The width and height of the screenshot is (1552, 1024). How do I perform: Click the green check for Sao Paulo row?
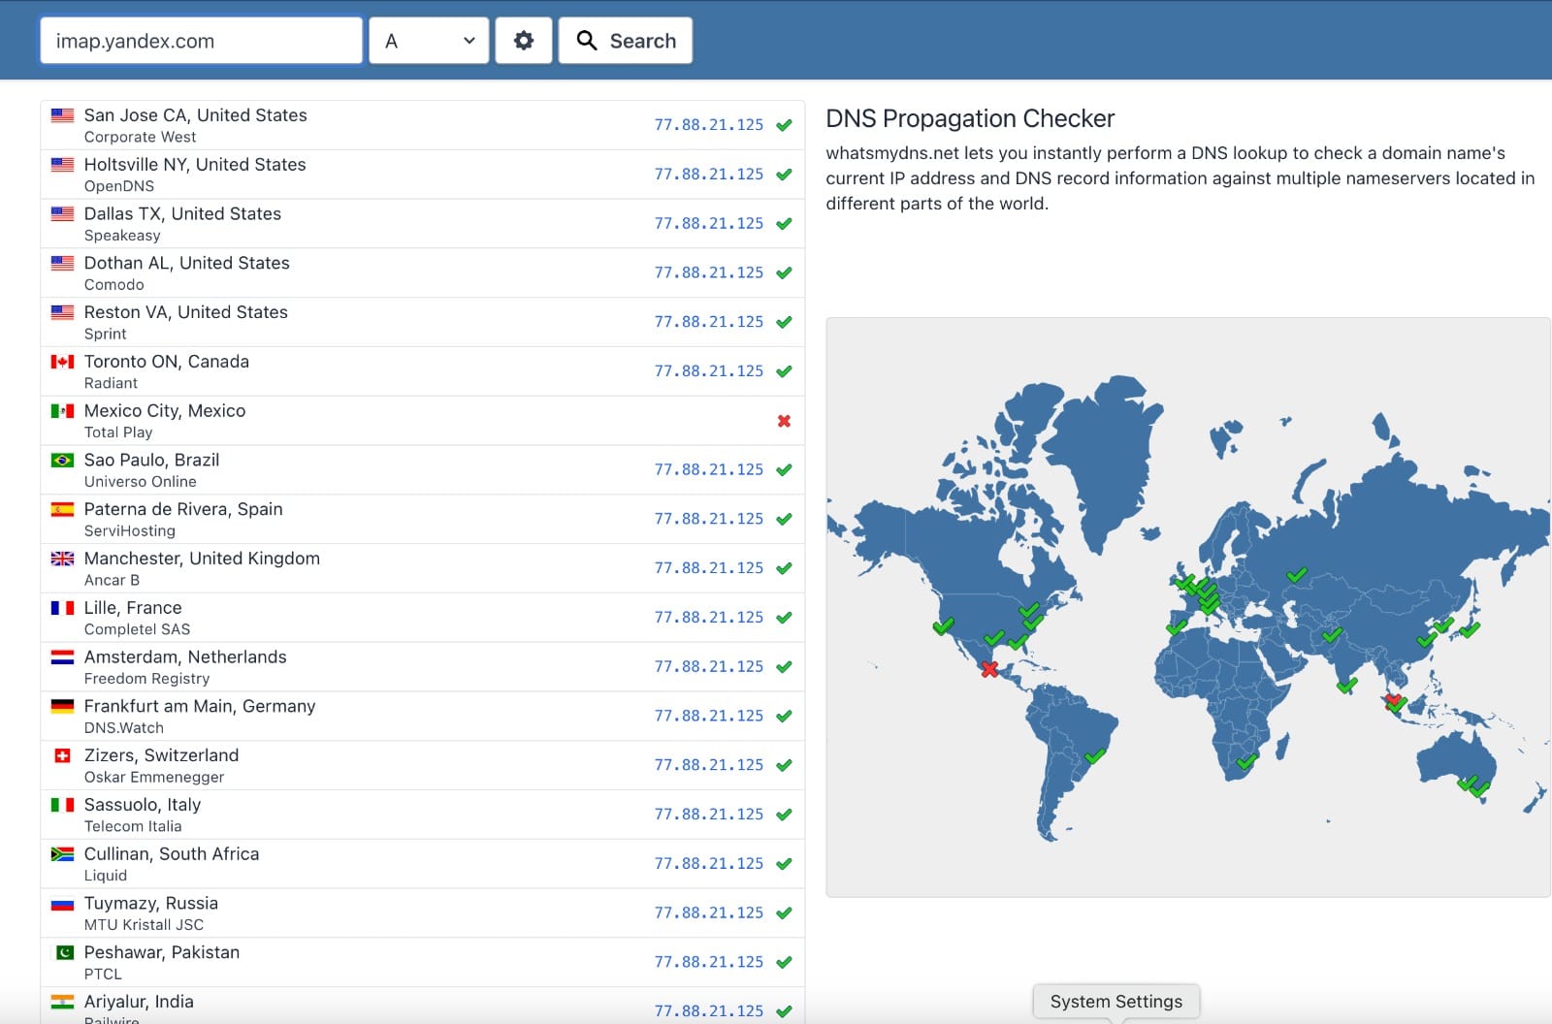[784, 470]
